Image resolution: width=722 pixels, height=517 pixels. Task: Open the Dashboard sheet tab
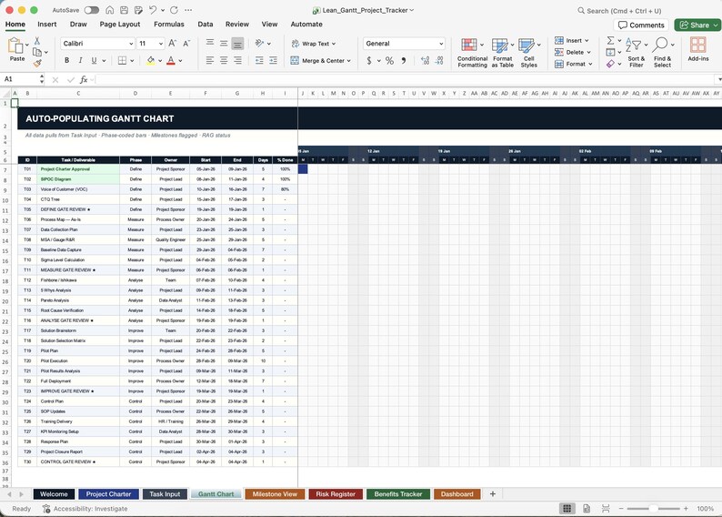456,494
